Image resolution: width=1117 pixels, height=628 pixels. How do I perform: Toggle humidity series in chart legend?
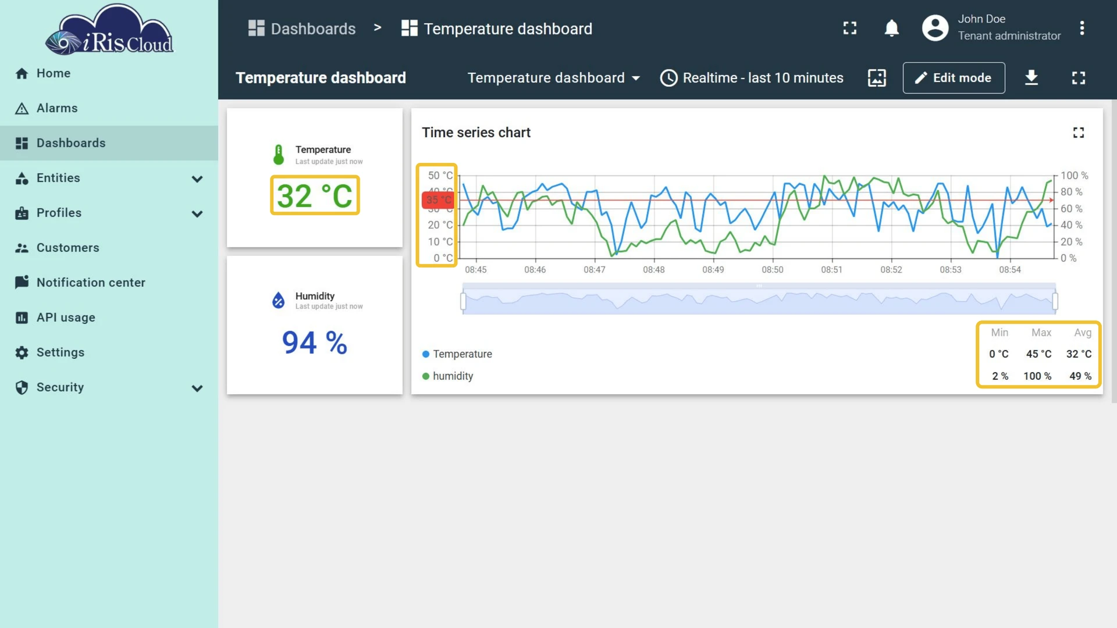click(x=447, y=376)
